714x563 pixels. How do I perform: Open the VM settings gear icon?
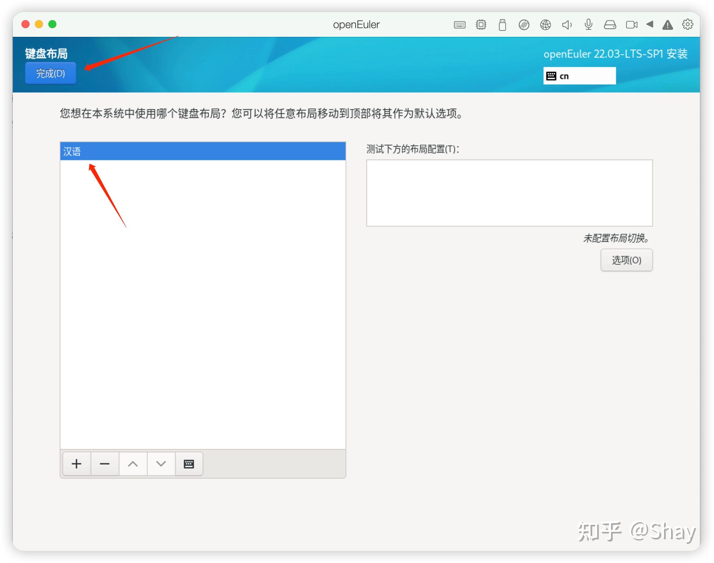[x=687, y=24]
